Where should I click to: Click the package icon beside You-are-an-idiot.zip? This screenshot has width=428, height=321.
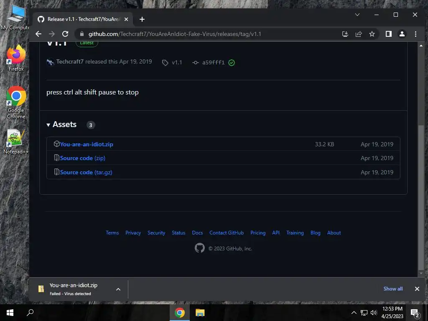pos(56,144)
